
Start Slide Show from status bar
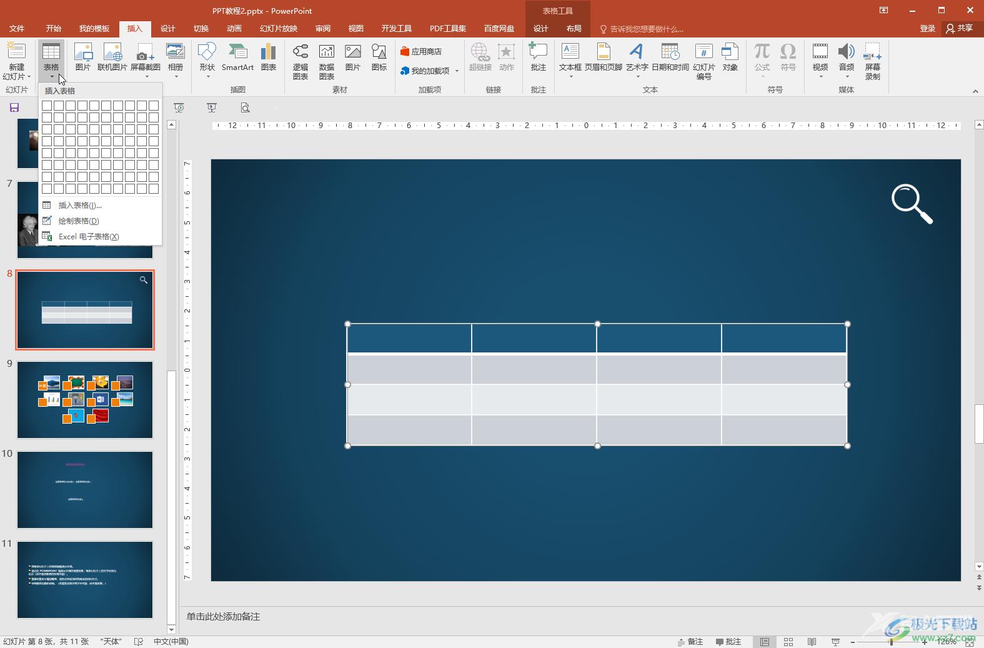[x=835, y=642]
